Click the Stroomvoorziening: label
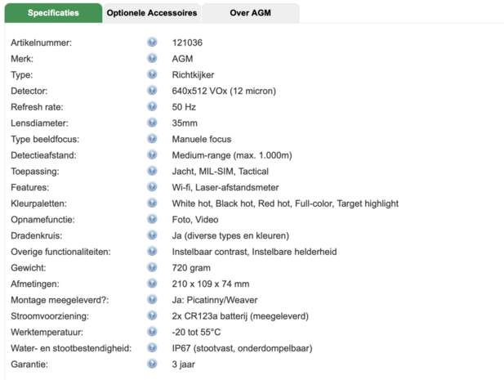The width and height of the screenshot is (504, 380). click(x=50, y=316)
